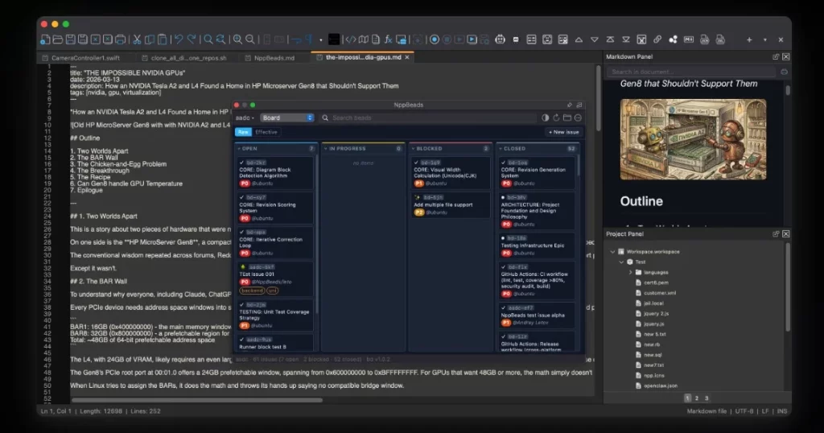This screenshot has width=824, height=433.
Task: Click the Search beads input field
Action: pyautogui.click(x=428, y=118)
